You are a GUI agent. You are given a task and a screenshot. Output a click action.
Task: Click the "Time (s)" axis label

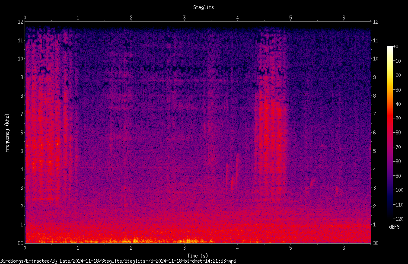point(198,256)
